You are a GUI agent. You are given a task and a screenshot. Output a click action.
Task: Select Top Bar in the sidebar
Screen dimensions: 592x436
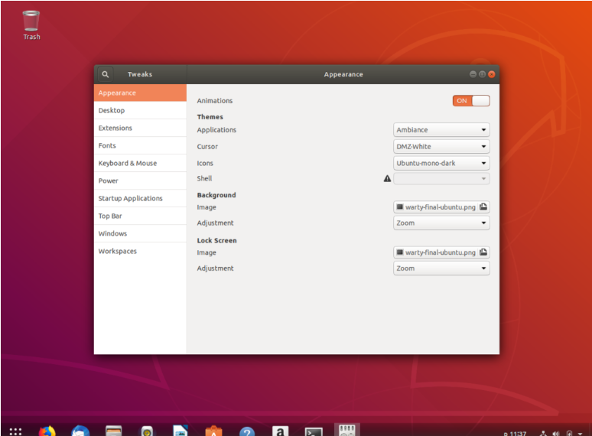tap(140, 216)
